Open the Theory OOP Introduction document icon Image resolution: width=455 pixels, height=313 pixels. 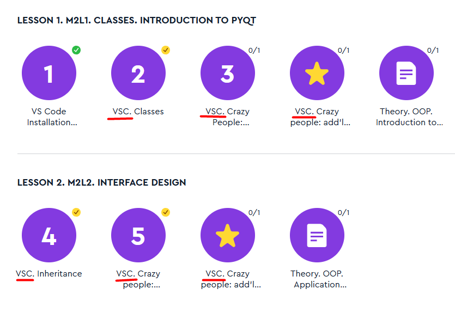[x=406, y=73]
